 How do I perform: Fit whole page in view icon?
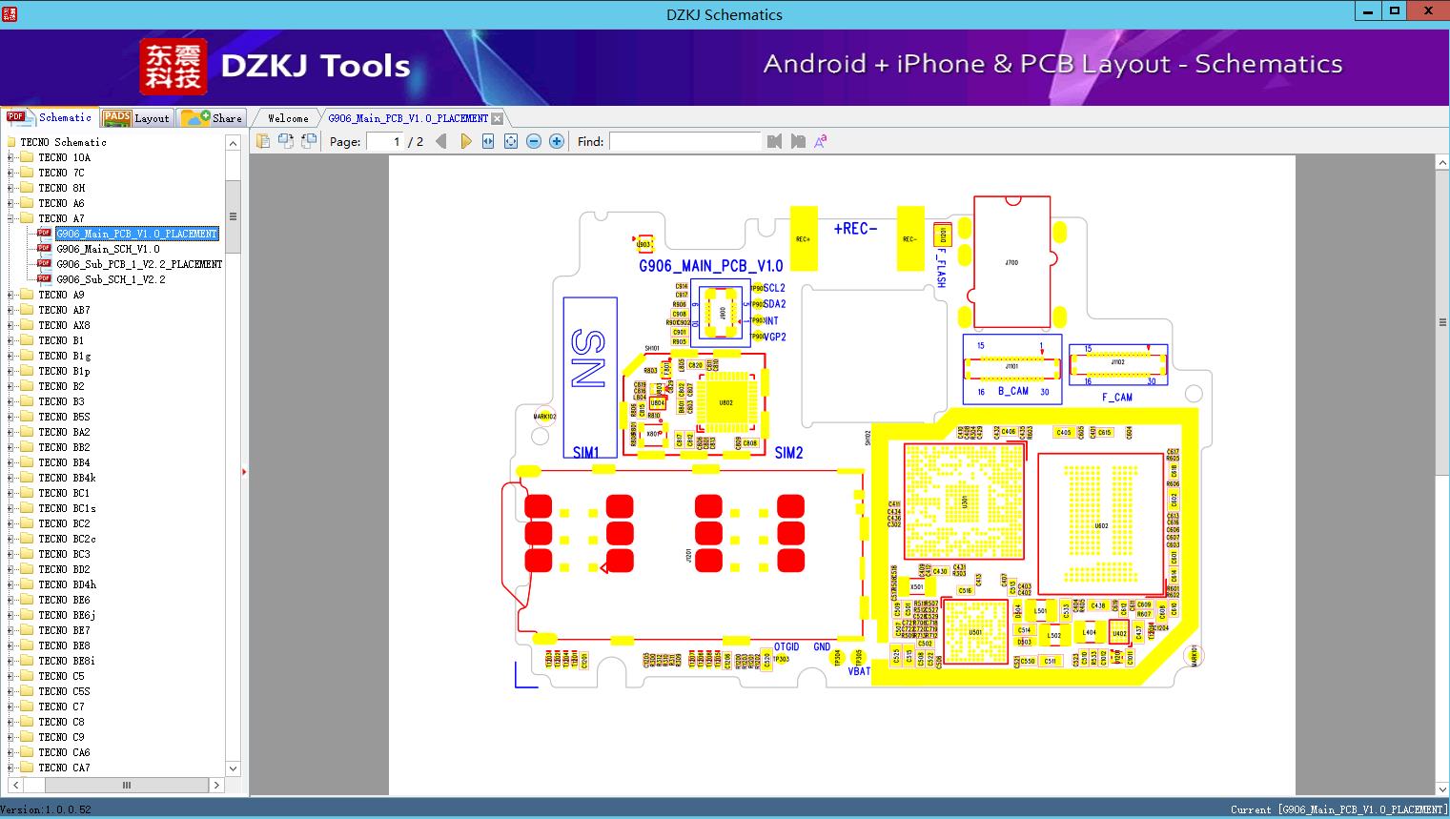[x=511, y=141]
